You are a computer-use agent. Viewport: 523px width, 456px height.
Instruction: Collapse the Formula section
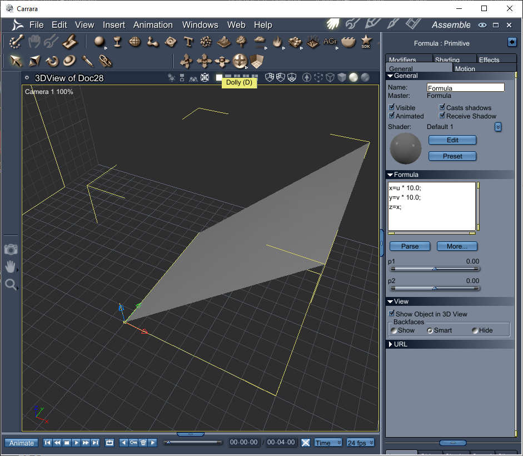coord(390,175)
